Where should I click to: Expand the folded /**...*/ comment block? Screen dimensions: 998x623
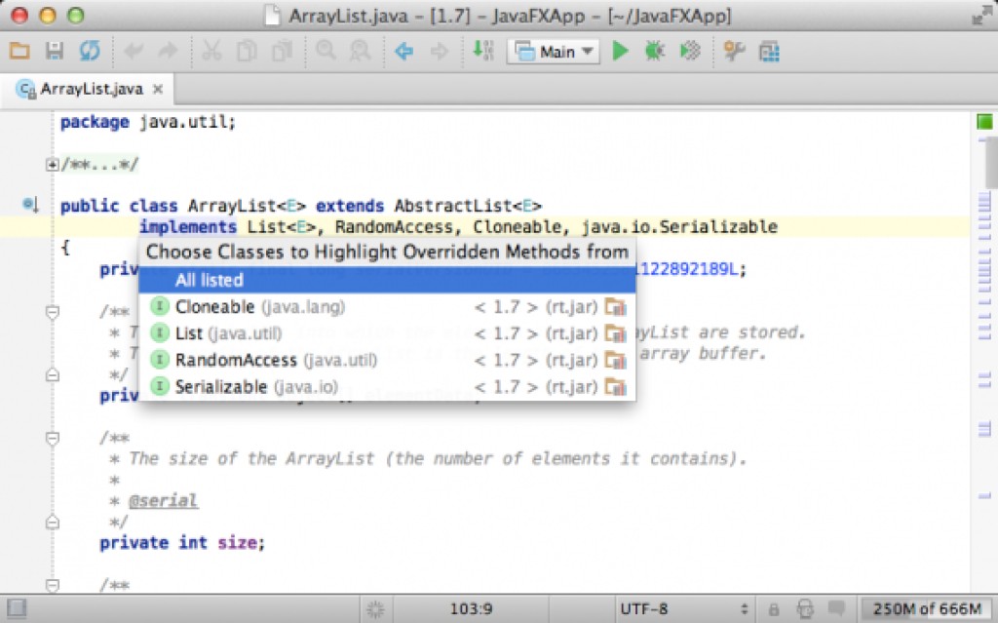[52, 165]
